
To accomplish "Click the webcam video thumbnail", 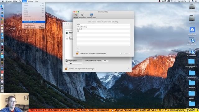I will [14, 103].
